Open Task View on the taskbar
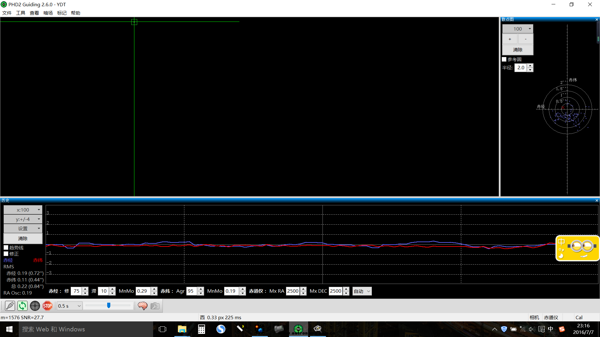The image size is (600, 337). click(162, 329)
